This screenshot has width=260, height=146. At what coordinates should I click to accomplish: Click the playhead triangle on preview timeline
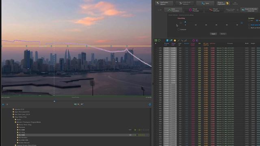tap(54, 101)
